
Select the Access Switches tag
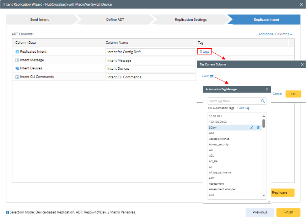pyautogui.click(x=219, y=139)
